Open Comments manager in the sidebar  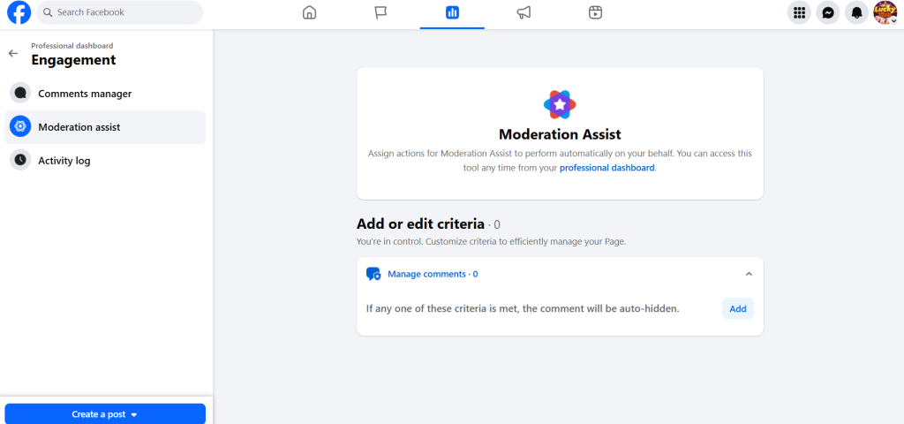[x=85, y=94]
